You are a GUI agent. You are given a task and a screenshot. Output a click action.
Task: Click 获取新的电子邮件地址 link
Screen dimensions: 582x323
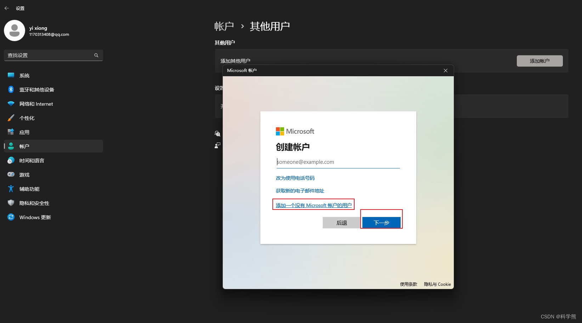pyautogui.click(x=300, y=191)
